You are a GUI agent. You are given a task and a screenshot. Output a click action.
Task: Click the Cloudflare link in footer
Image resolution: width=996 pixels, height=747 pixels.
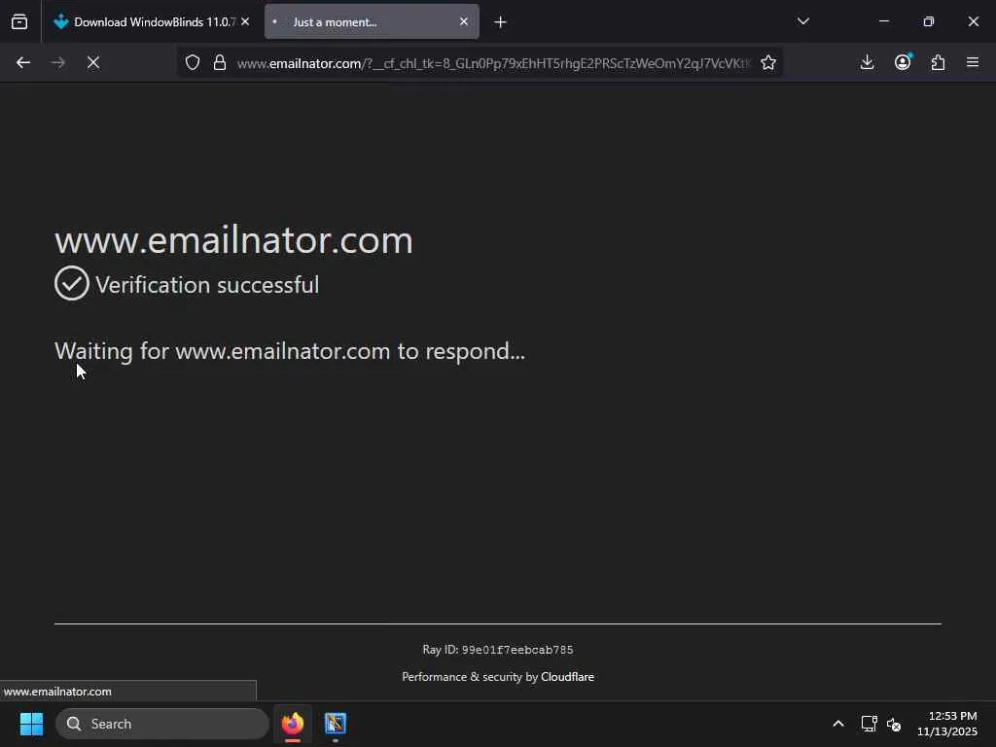(x=567, y=677)
